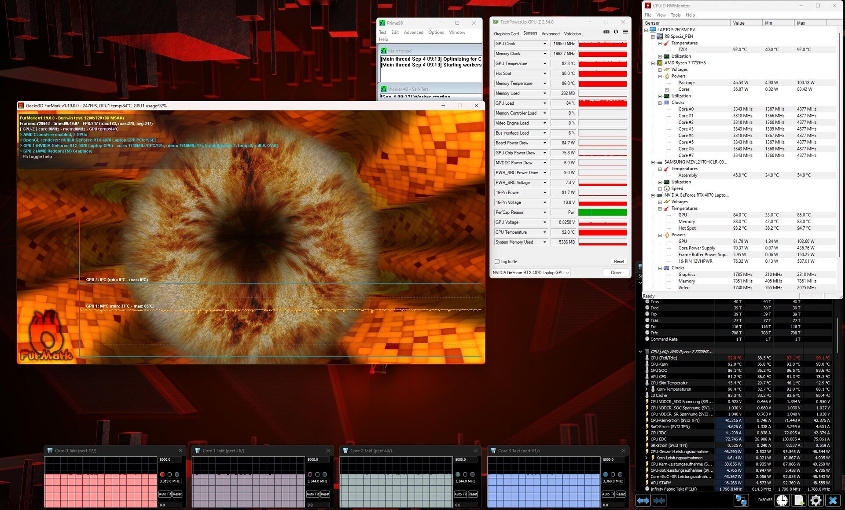Click the RB Spacia_PEH board icon

pyautogui.click(x=660, y=37)
